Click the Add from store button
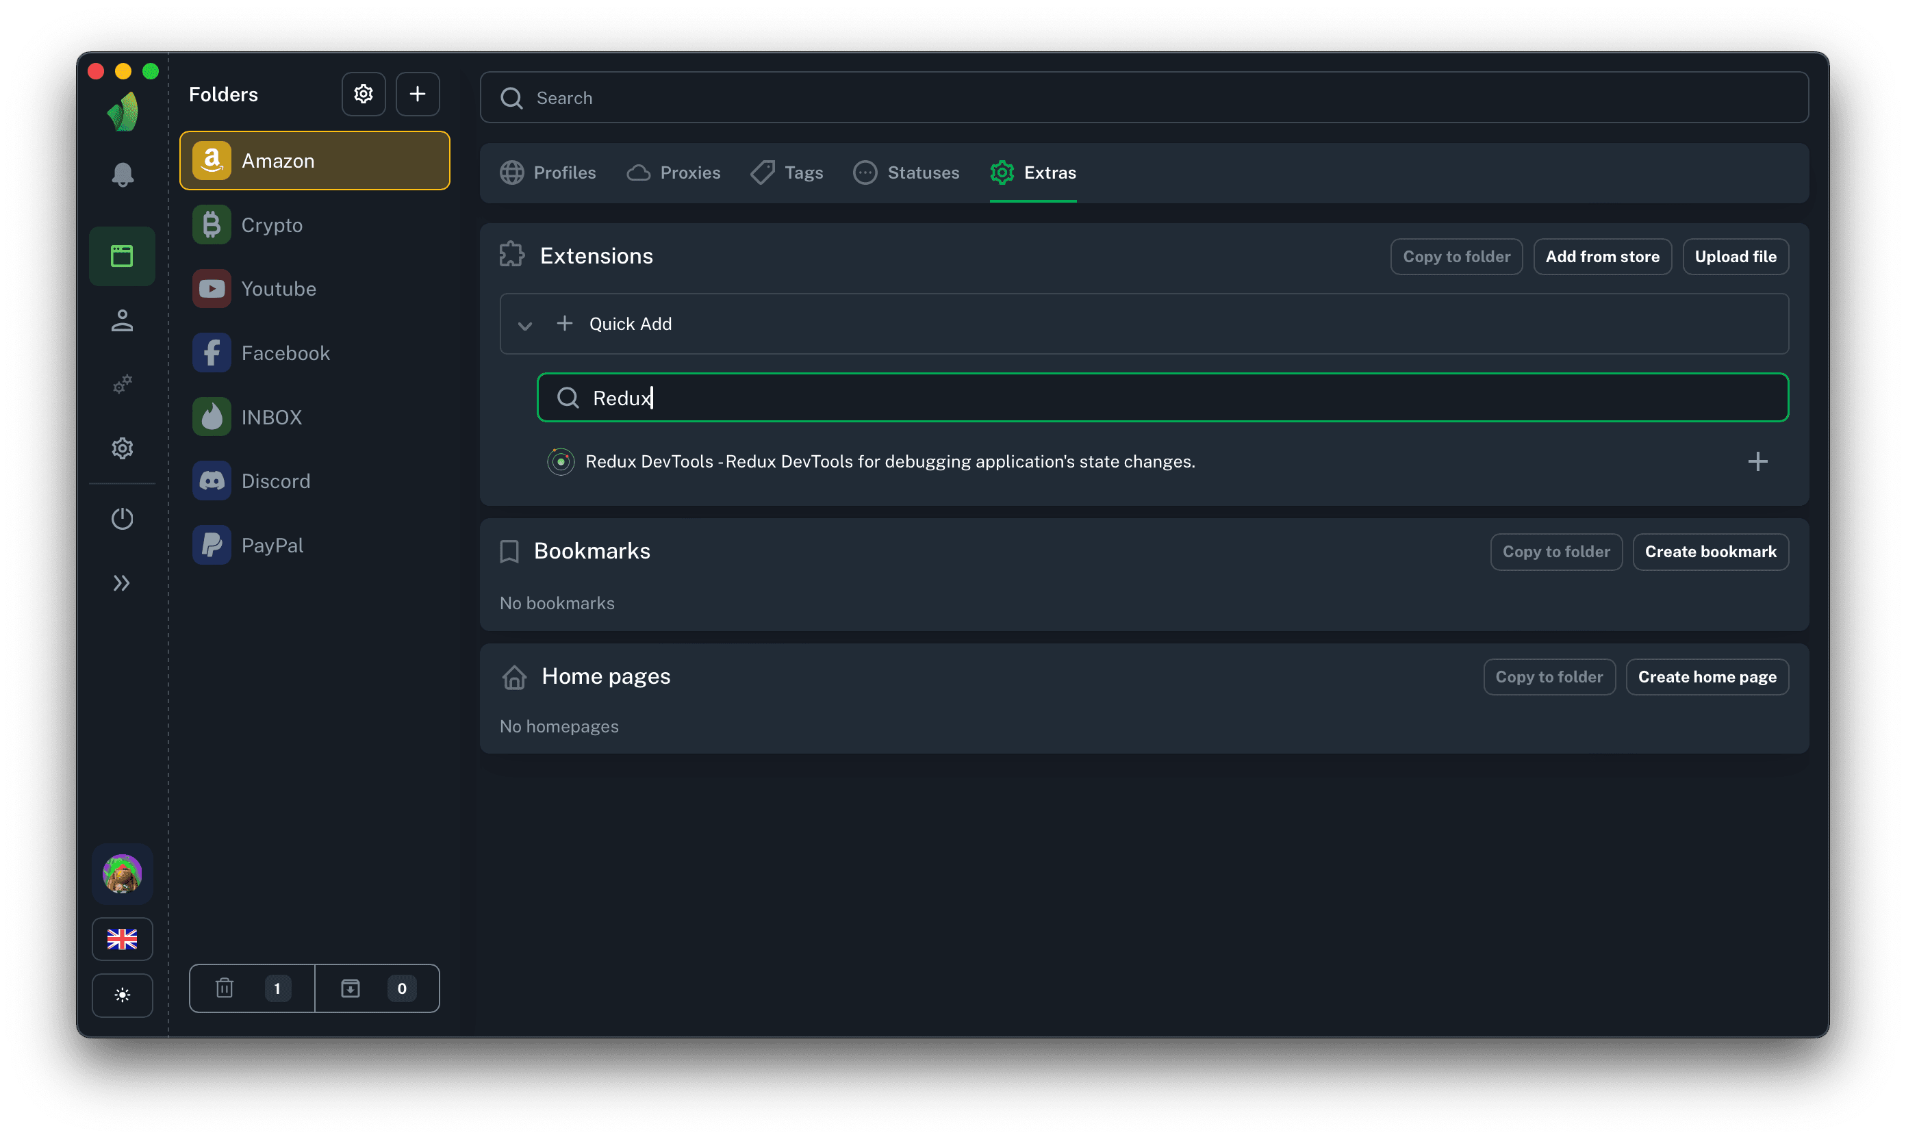Screen dimensions: 1906x1139 (x=1602, y=257)
